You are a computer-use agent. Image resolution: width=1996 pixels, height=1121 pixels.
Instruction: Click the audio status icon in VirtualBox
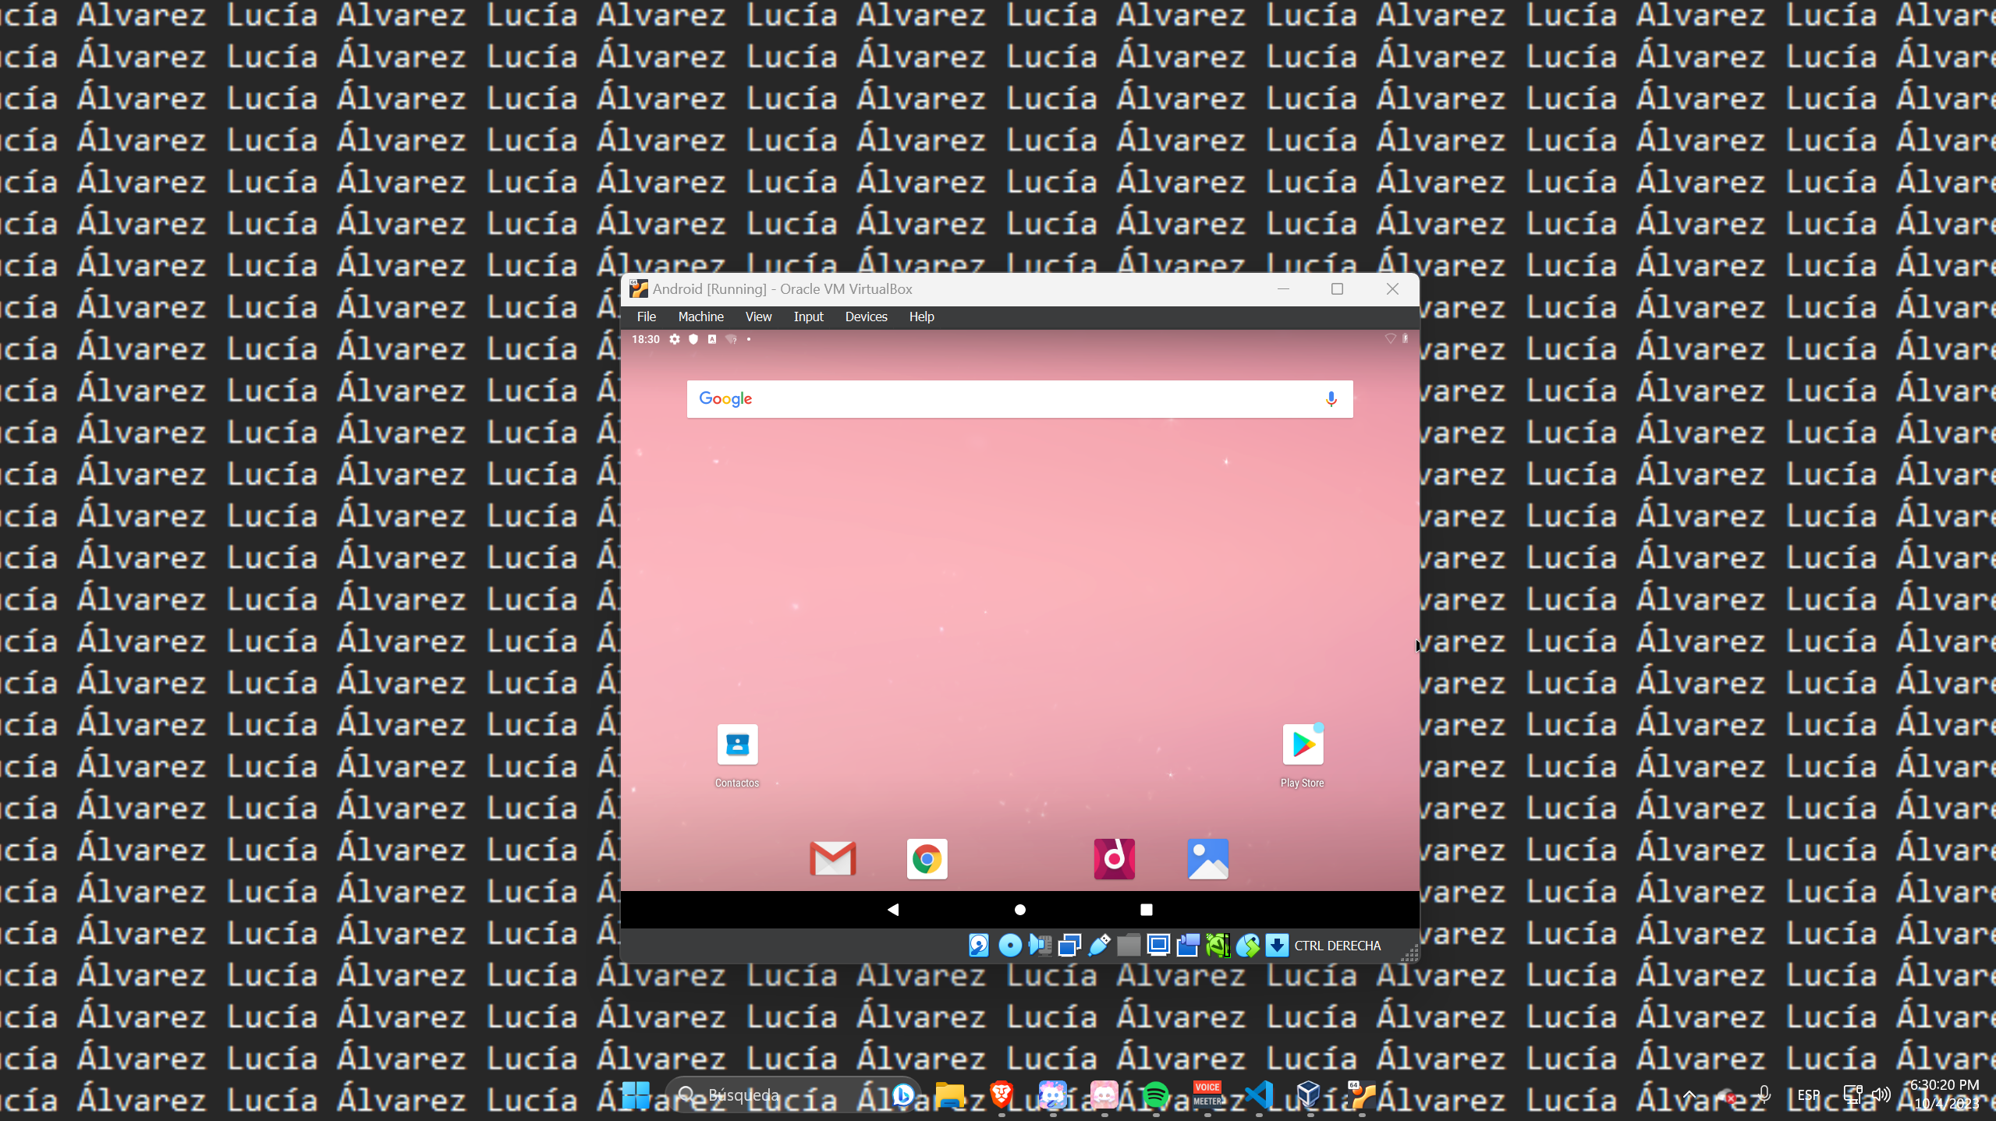click(x=1039, y=945)
